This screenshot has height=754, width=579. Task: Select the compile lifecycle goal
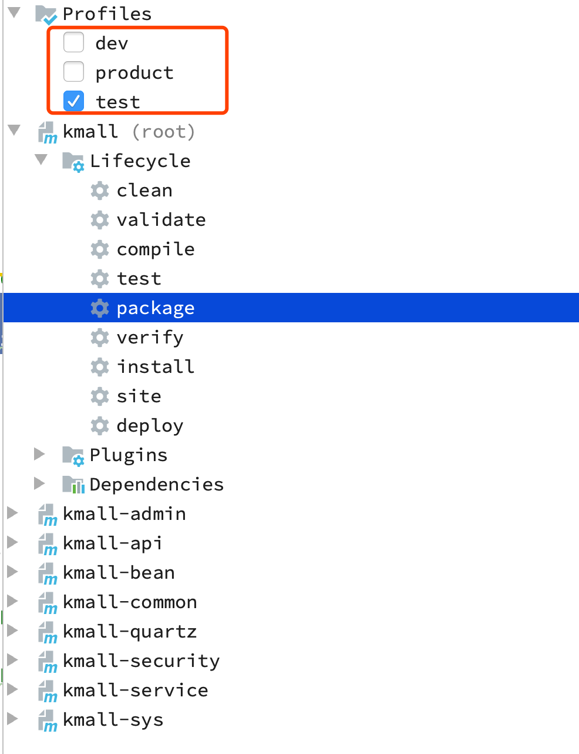click(155, 249)
